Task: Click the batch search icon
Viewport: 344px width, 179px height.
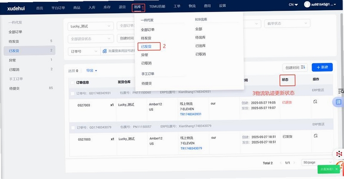Action: pos(104,51)
